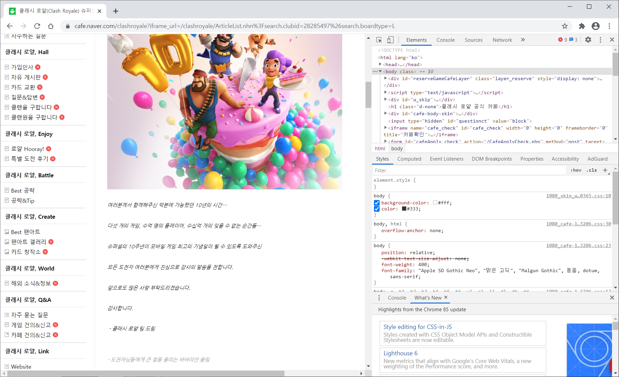The height and width of the screenshot is (377, 619).
Task: Open the Extensions puzzle icon
Action: point(582,26)
